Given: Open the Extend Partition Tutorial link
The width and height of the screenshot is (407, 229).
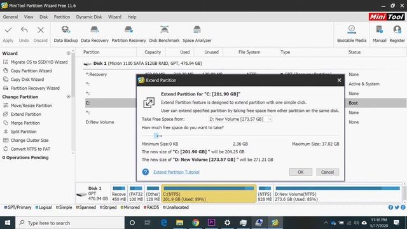Looking at the screenshot, I should (176, 172).
